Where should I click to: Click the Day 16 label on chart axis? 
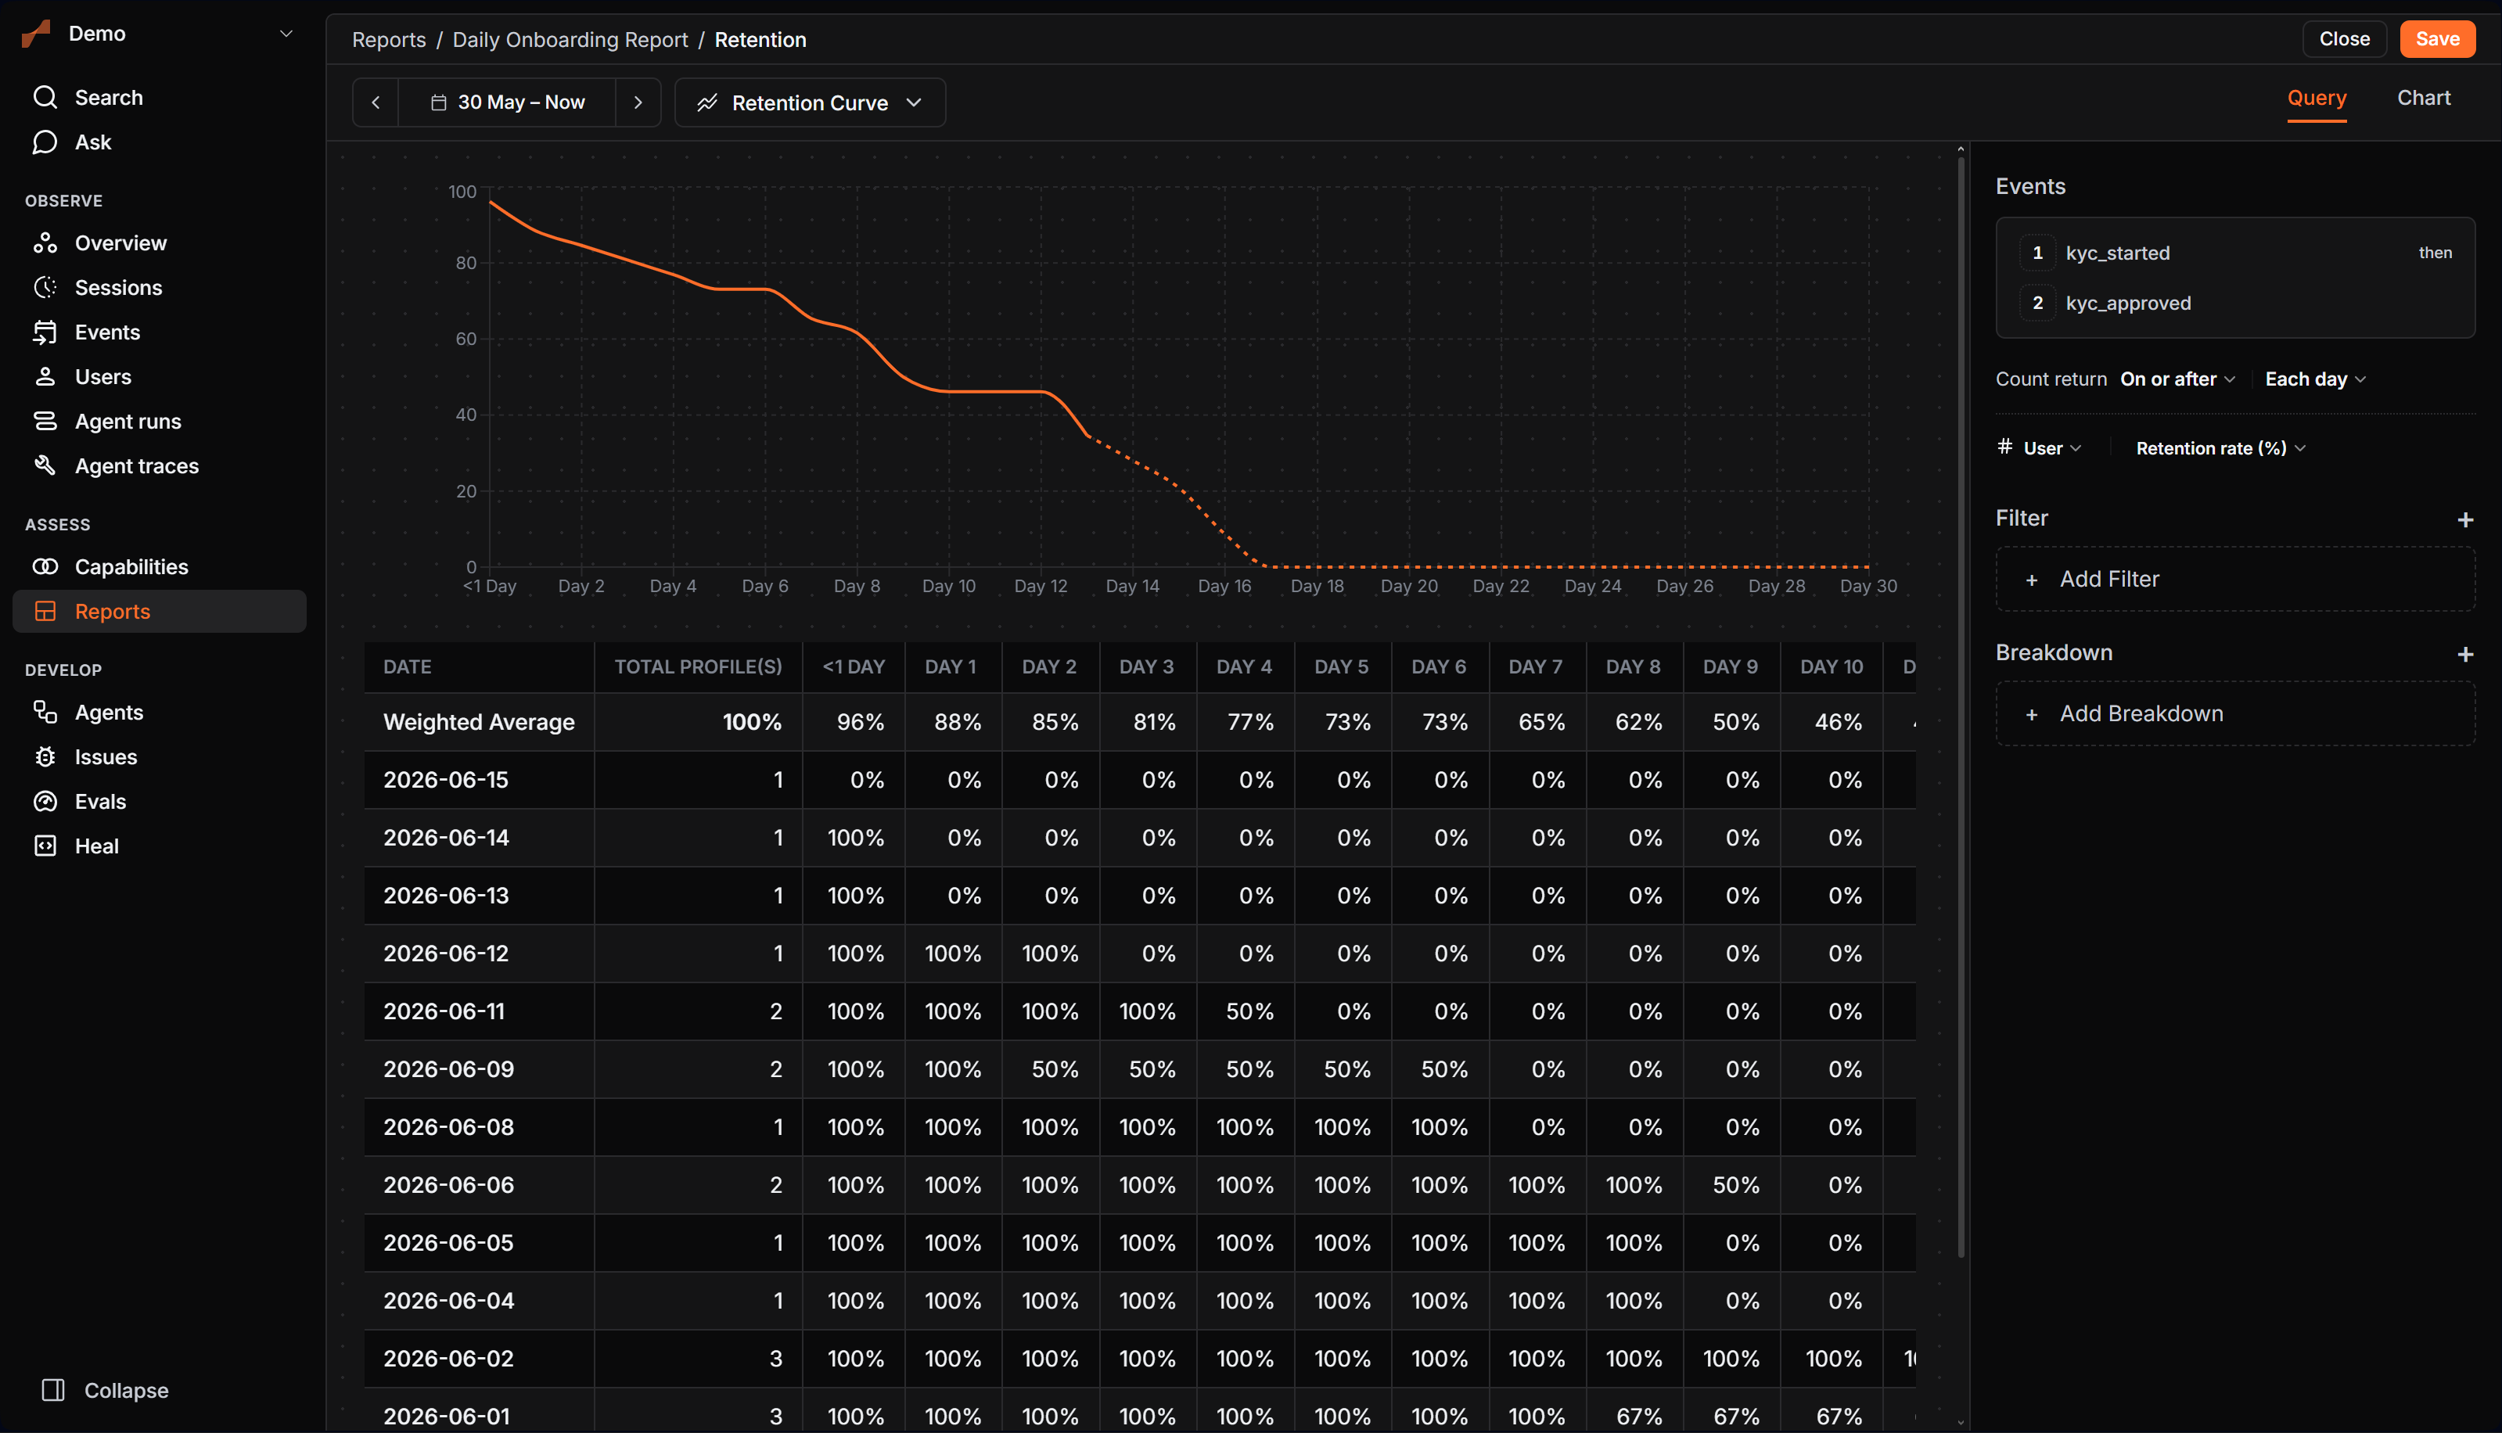coord(1224,587)
